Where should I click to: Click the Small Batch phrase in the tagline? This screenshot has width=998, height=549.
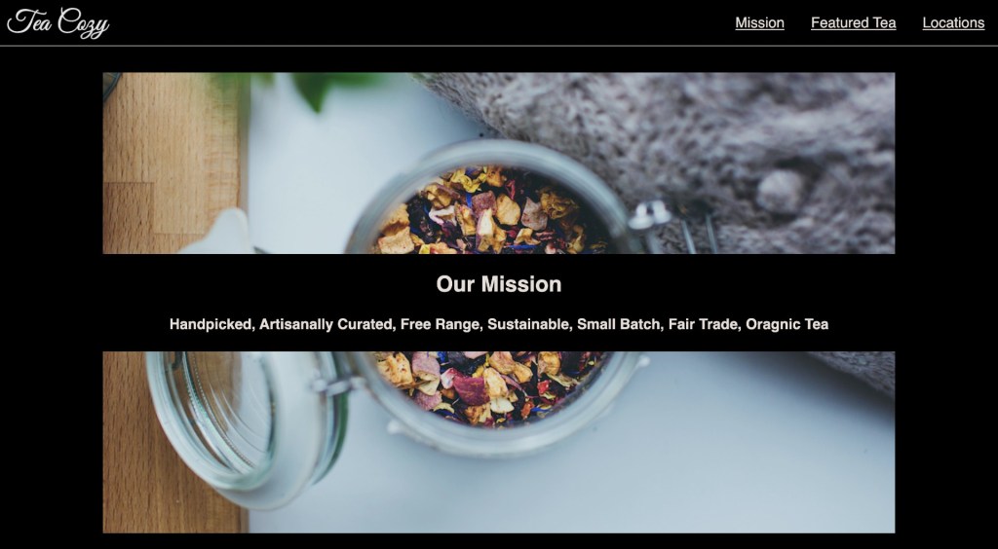[x=621, y=324]
